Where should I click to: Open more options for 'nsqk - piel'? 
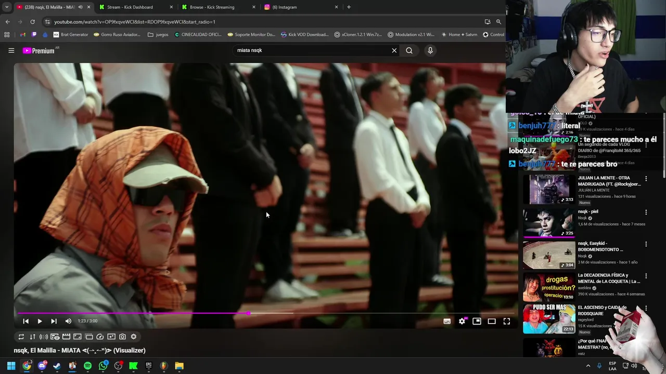pos(646,212)
